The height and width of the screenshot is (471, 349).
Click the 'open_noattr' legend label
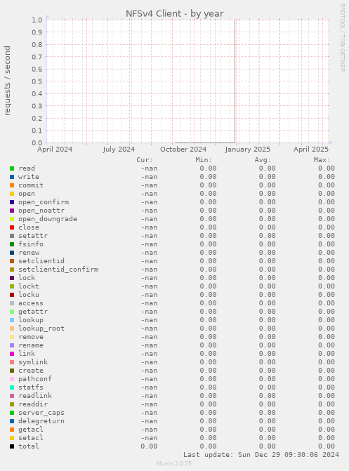[41, 211]
